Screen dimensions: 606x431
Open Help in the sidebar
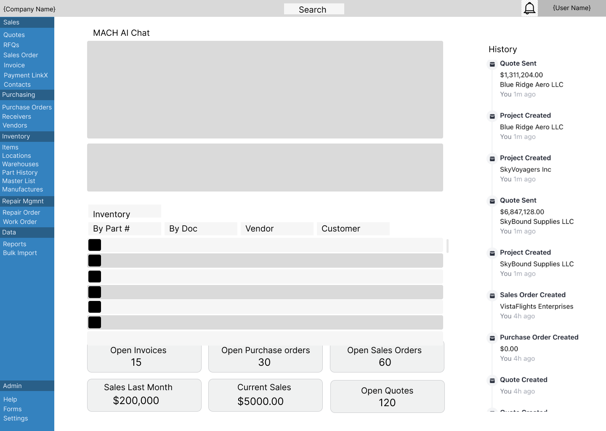click(x=10, y=399)
